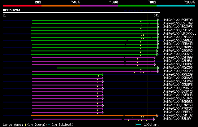Screen dimensions: 198x127
Task: Click the arrowhead ending the B9S9F6 alignment
Action: tap(158, 27)
